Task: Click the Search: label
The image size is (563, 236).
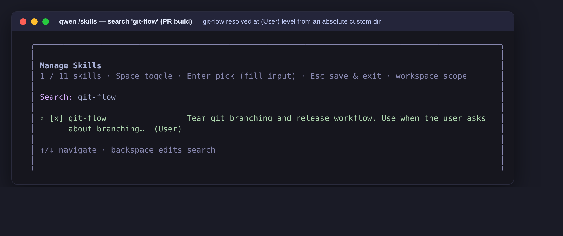Action: click(56, 97)
